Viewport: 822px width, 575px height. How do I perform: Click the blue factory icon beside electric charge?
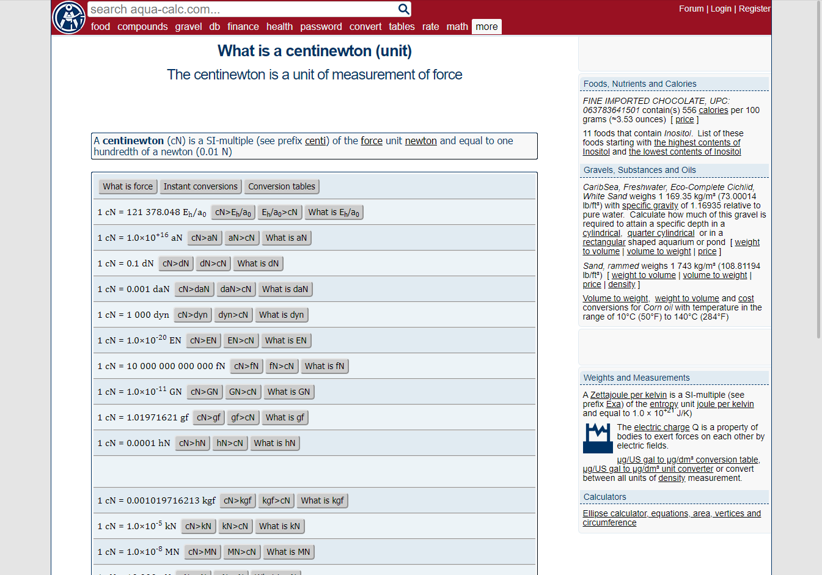pyautogui.click(x=598, y=438)
